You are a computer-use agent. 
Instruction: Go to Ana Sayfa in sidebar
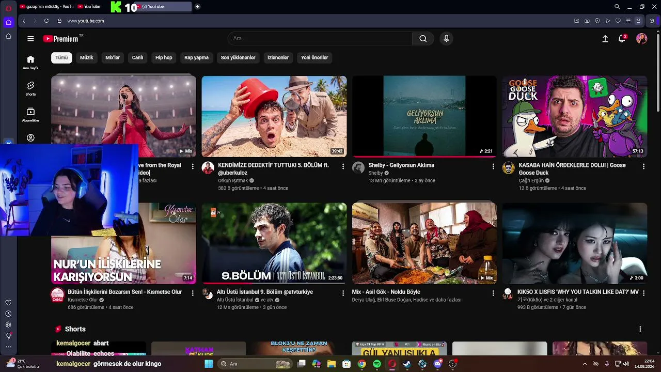pyautogui.click(x=30, y=62)
